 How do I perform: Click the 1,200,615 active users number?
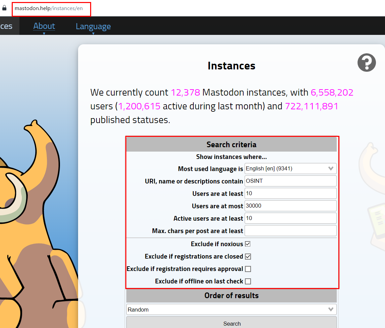(139, 106)
